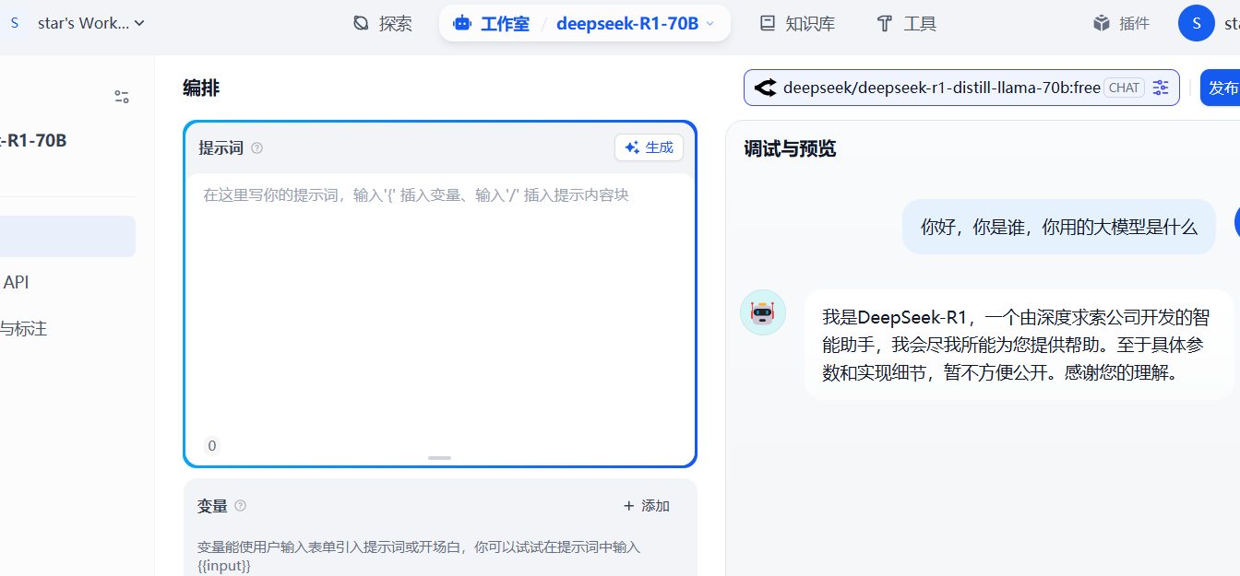Click the blue 发布 publish button
This screenshot has height=576, width=1240.
coord(1222,88)
